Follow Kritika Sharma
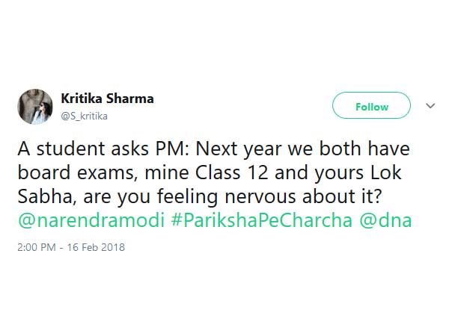The height and width of the screenshot is (336, 449). (x=372, y=106)
